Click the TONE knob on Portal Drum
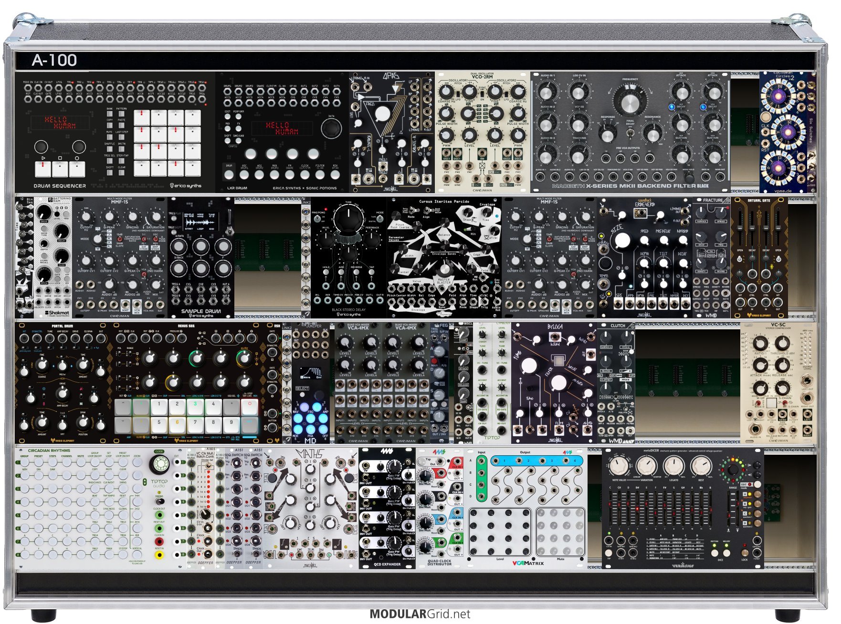The width and height of the screenshot is (841, 624). [42, 422]
